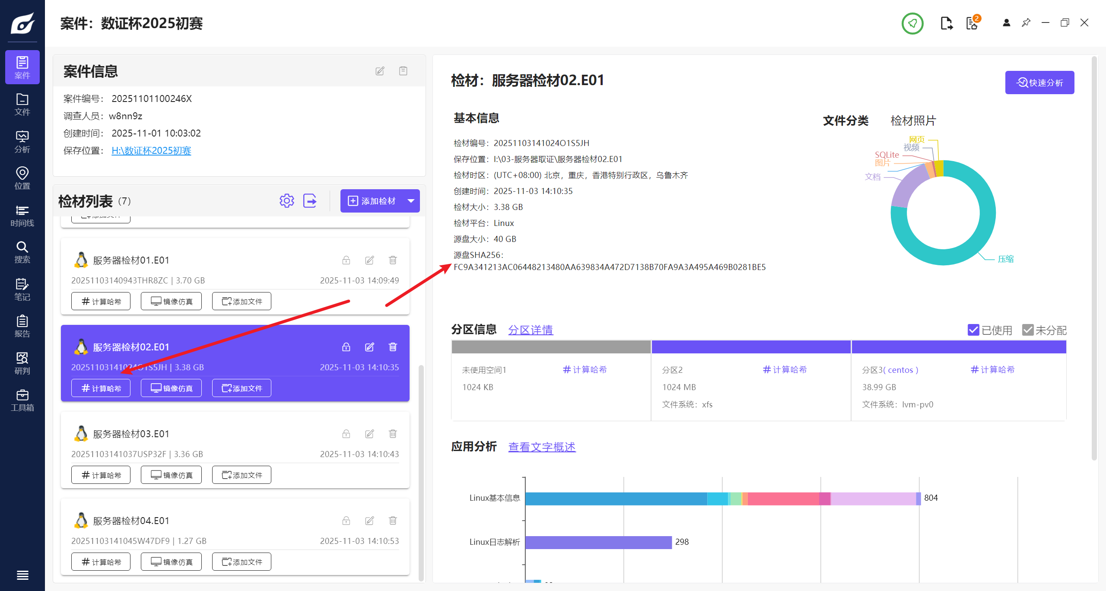Screen dimensions: 1106x591
Task: Open the 工具箱 sidebar icon
Action: pyautogui.click(x=22, y=400)
